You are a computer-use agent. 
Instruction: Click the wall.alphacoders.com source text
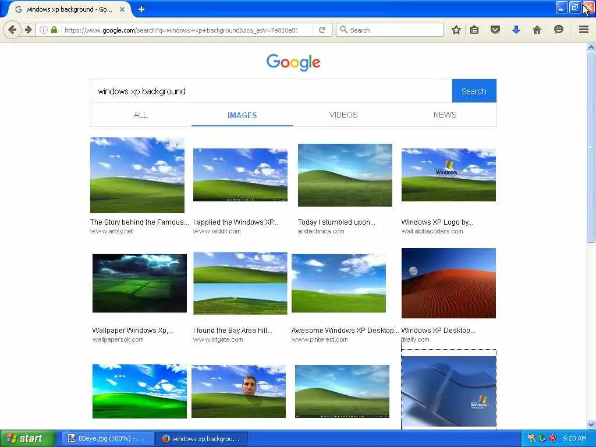pyautogui.click(x=432, y=231)
